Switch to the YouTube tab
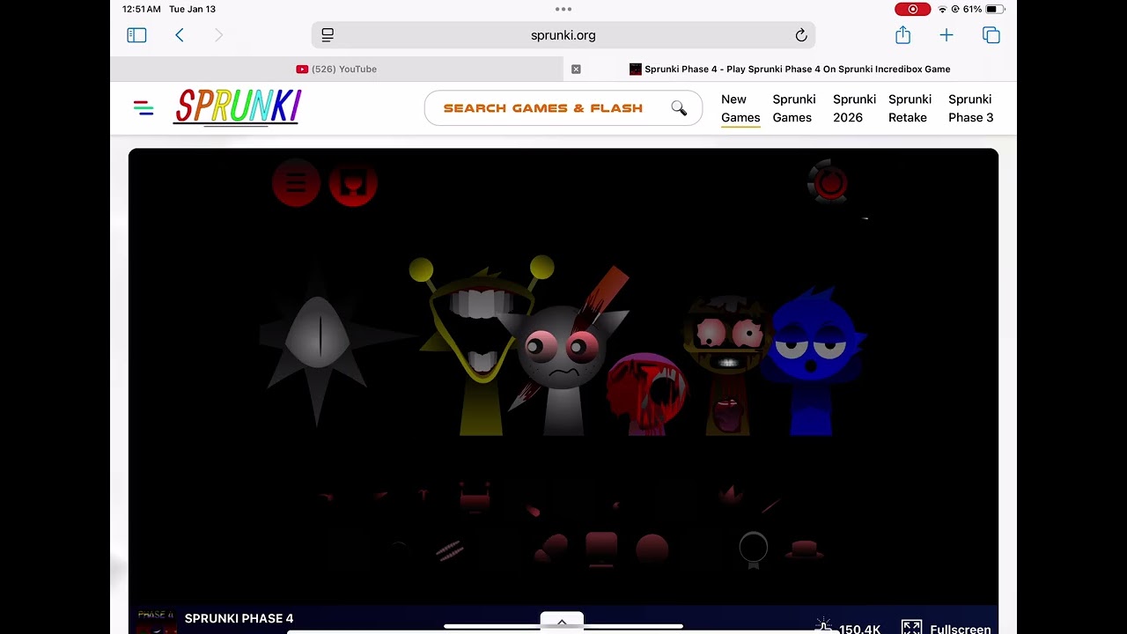 (x=336, y=69)
